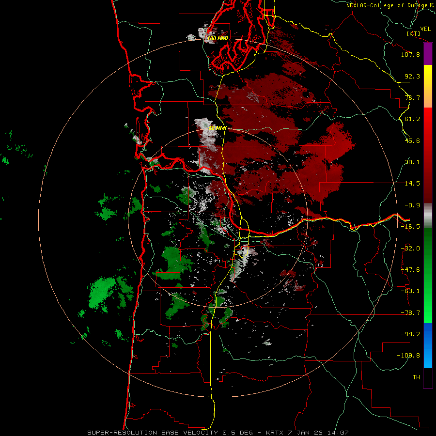The image size is (436, 436).
Task: Click the -0.9 velocity scale value
Action: [x=412, y=205]
